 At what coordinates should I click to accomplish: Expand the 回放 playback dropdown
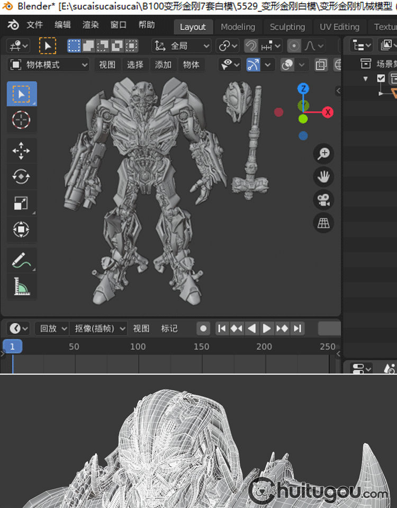pyautogui.click(x=52, y=329)
